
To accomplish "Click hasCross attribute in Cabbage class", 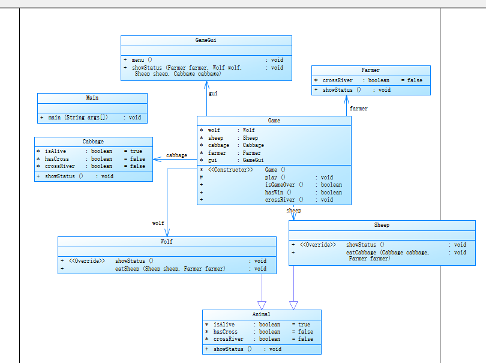I will 91,159.
